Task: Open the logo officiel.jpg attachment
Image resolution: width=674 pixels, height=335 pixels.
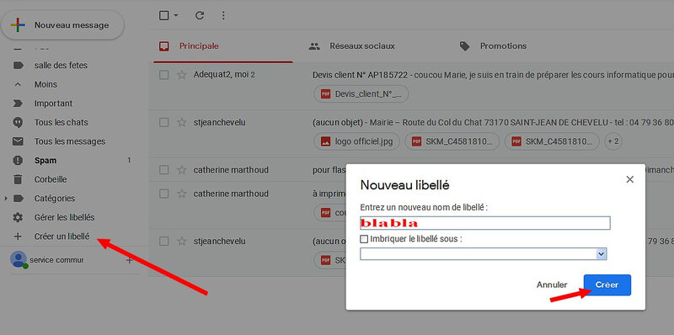Action: (356, 141)
